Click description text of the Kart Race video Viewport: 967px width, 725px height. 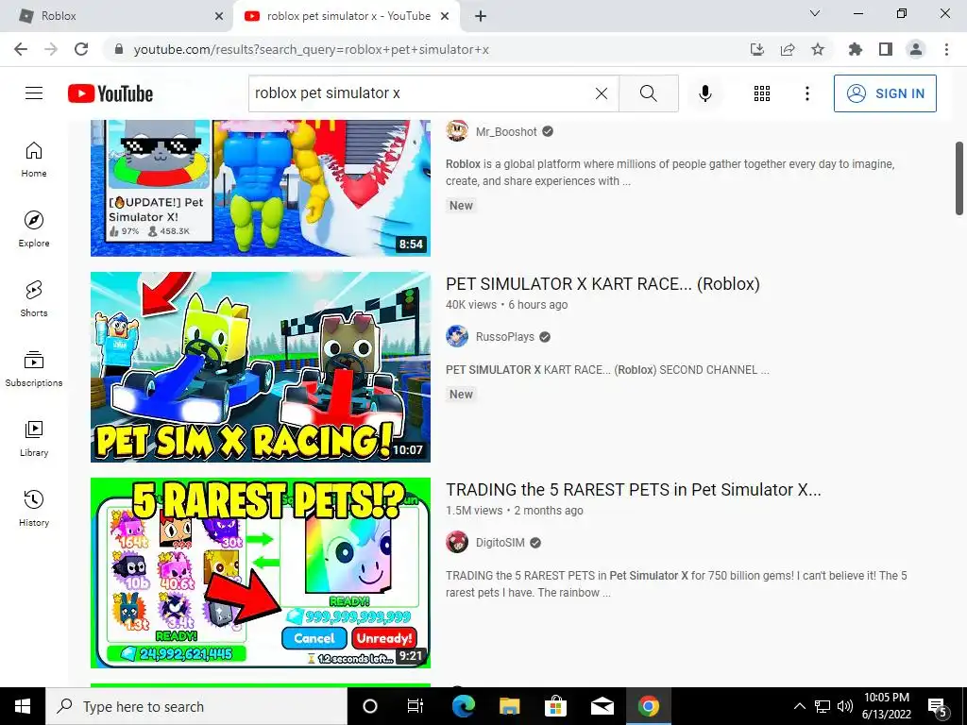607,370
